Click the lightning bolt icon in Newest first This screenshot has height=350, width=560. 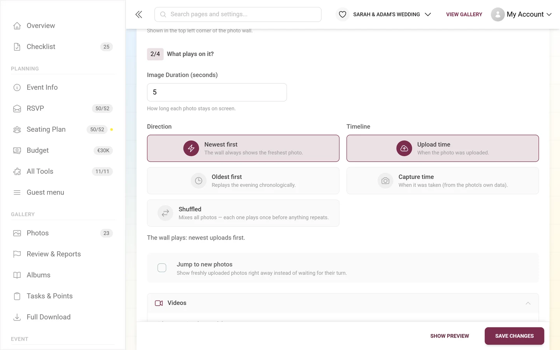coord(191,148)
